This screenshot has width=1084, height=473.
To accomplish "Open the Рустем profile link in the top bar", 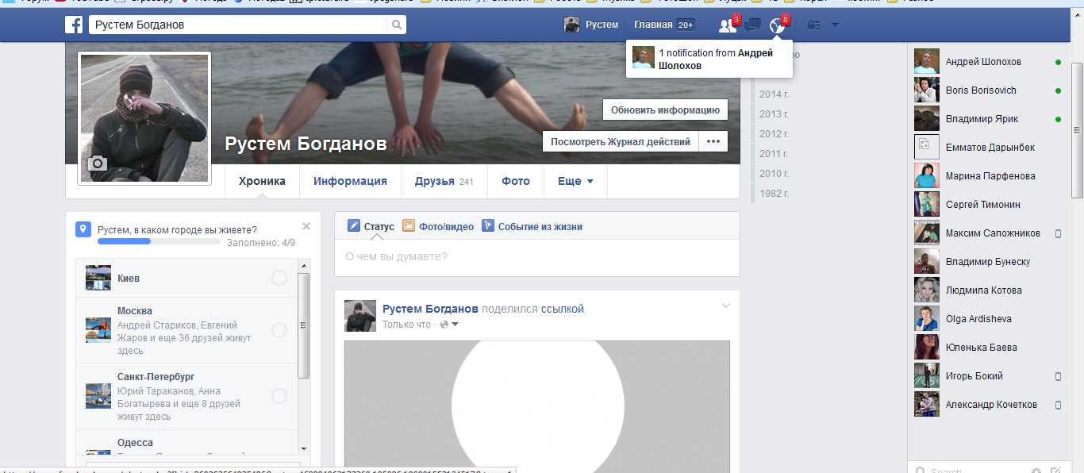I will (602, 25).
